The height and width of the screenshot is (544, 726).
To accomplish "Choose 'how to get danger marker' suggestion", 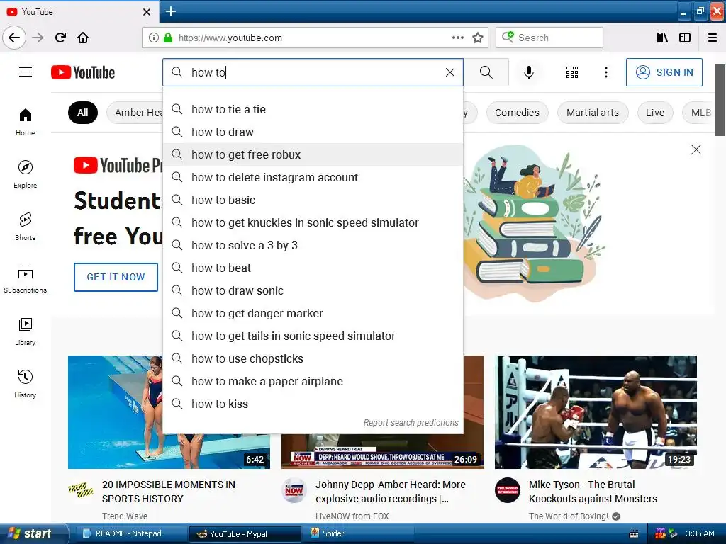I will [x=313, y=313].
